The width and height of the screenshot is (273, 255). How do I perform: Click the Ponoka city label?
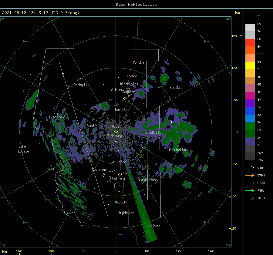click(x=138, y=62)
